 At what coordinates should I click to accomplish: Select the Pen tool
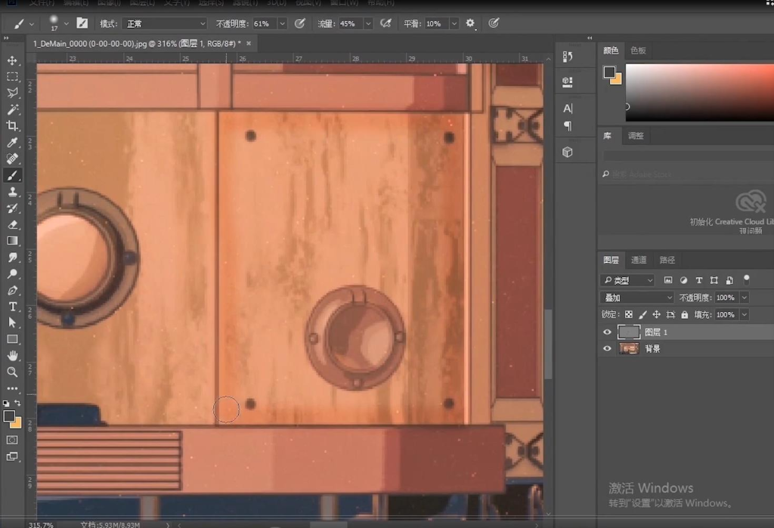point(12,290)
